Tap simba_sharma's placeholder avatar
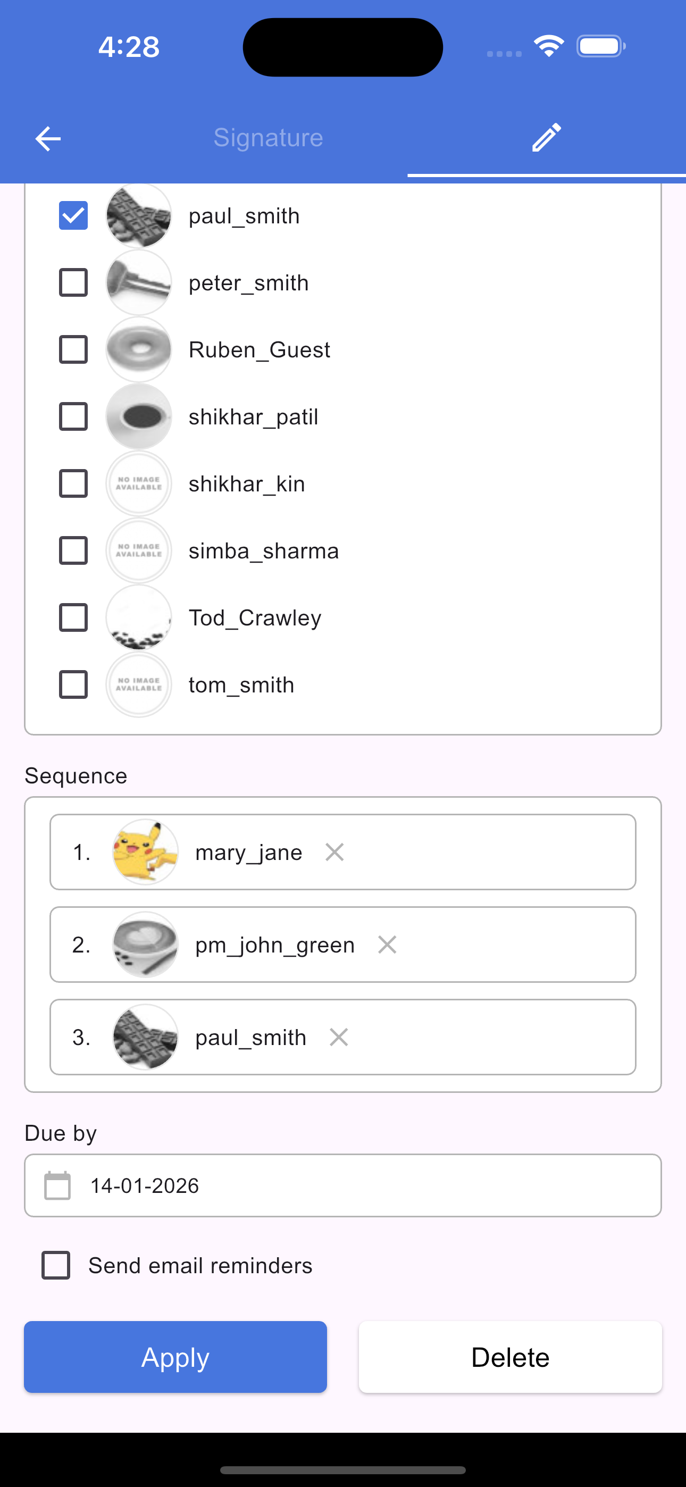Image resolution: width=686 pixels, height=1487 pixels. point(139,550)
